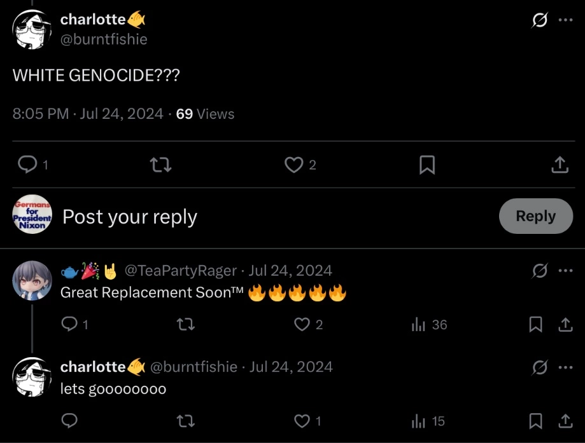View analytics of TeaPartyRager's reply
Screen dimensions: 585x443
point(418,325)
